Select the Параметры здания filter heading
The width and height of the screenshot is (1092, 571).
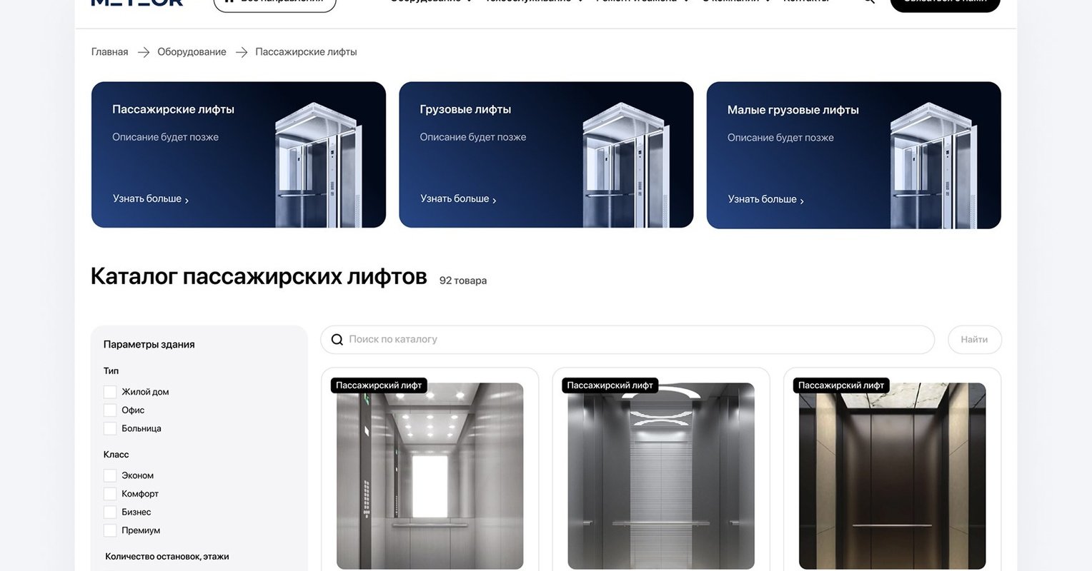point(149,345)
